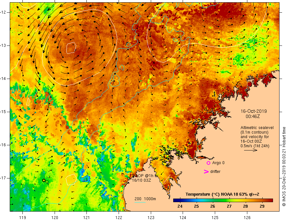Click the 119 longitude axis label

point(23,217)
